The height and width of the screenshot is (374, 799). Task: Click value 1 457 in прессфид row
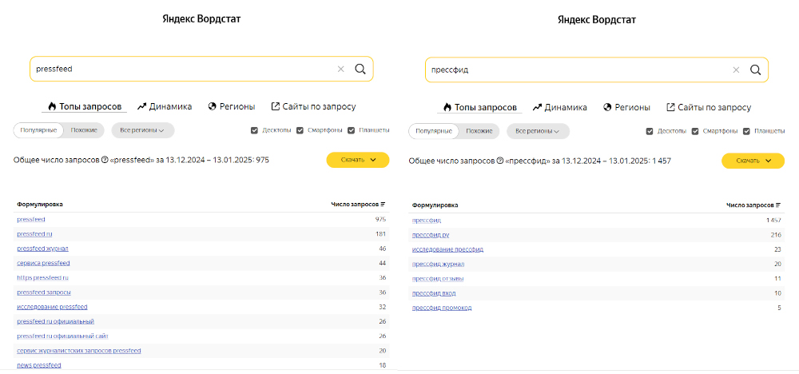[x=773, y=220]
